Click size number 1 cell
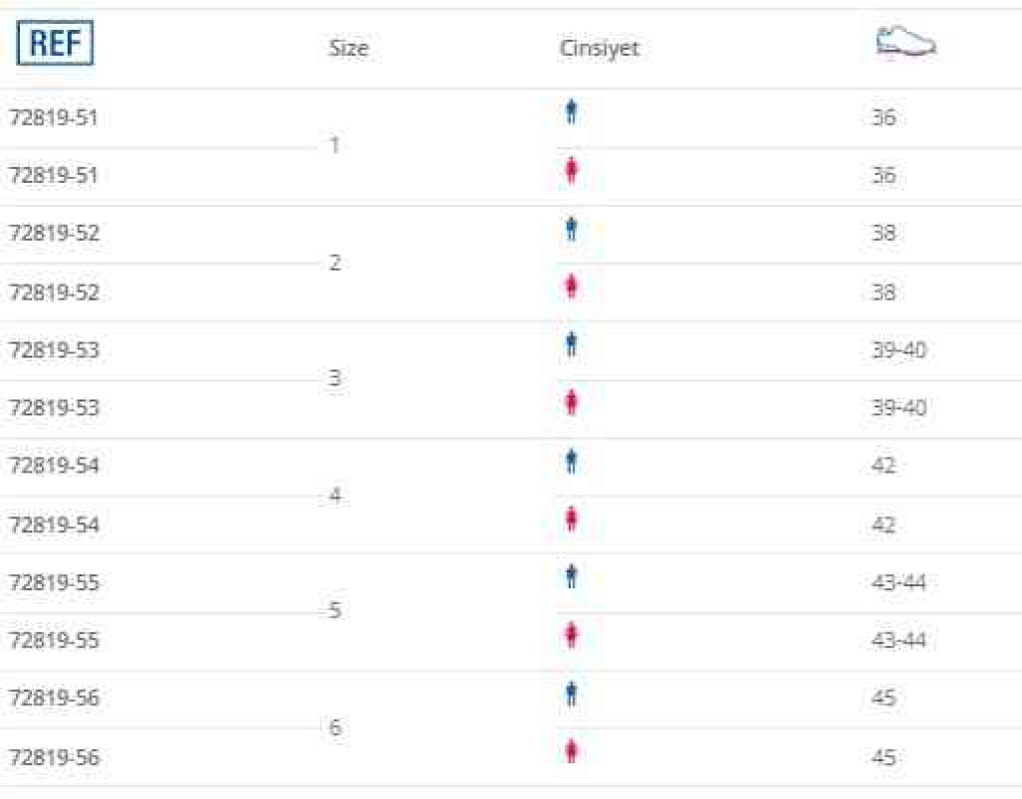This screenshot has width=1022, height=799. pos(335,145)
